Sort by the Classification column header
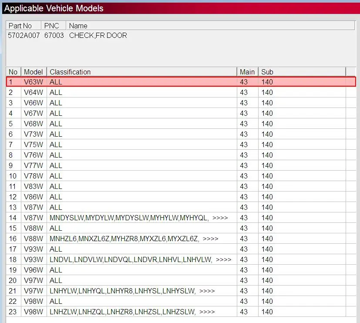 point(142,72)
